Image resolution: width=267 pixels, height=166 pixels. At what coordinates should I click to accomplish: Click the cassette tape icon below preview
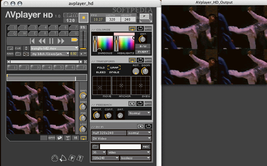pos(60,138)
